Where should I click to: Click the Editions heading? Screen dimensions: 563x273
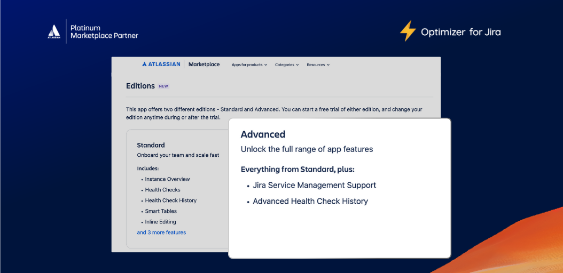click(x=140, y=86)
